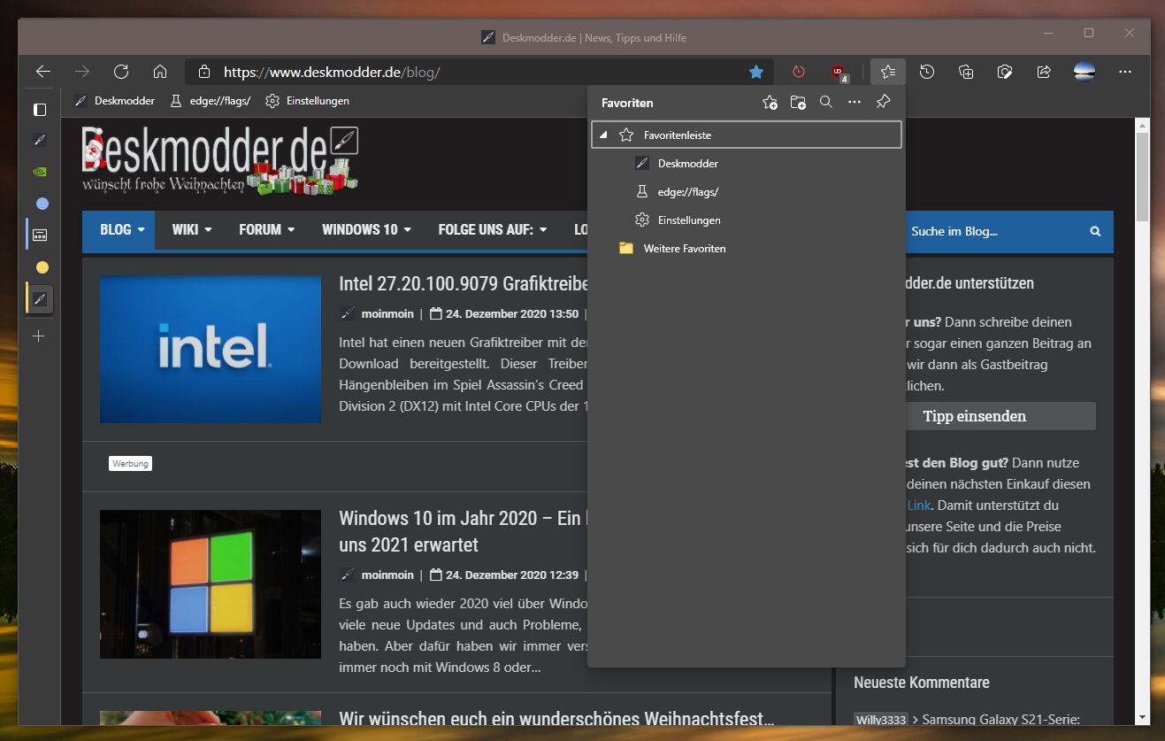
Task: Pin the Favorites panel
Action: 883,103
